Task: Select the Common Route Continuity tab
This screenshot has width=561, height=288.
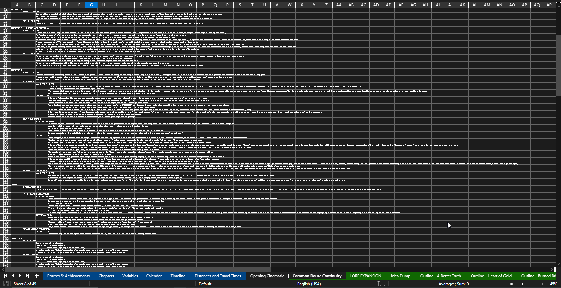Action: pos(317,276)
